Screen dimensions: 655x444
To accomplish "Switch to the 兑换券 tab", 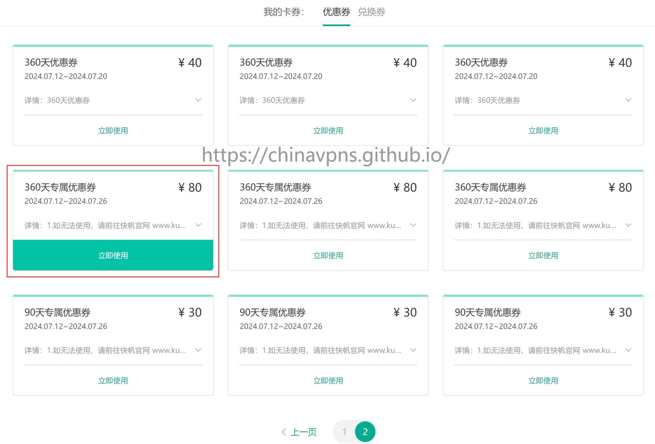I will pyautogui.click(x=371, y=12).
